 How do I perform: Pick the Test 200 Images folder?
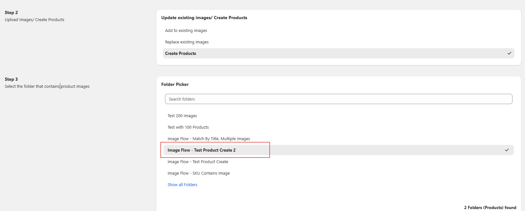click(x=182, y=116)
